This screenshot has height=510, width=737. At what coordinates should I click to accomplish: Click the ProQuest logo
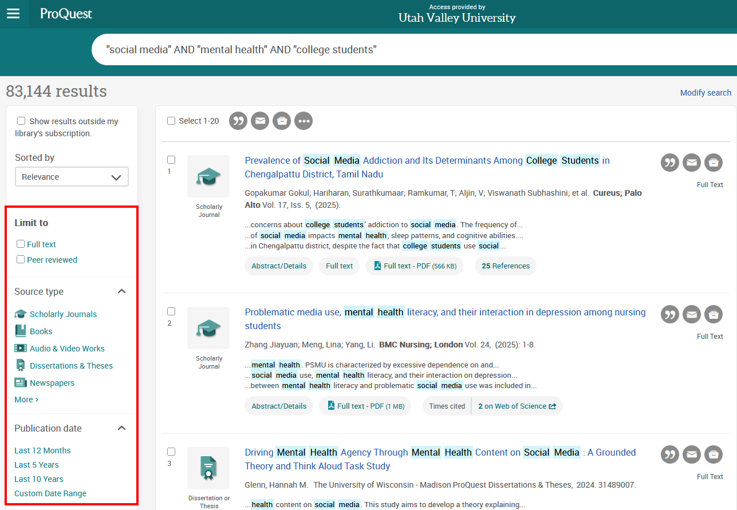click(x=66, y=14)
